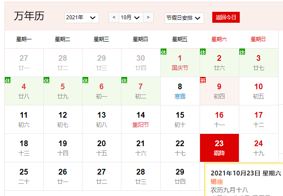
Task: Select October 20 十五
Action: pos(102,148)
